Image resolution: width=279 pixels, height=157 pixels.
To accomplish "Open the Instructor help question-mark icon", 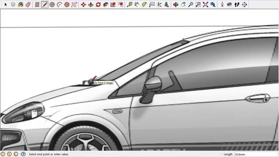I will [x=23, y=154].
